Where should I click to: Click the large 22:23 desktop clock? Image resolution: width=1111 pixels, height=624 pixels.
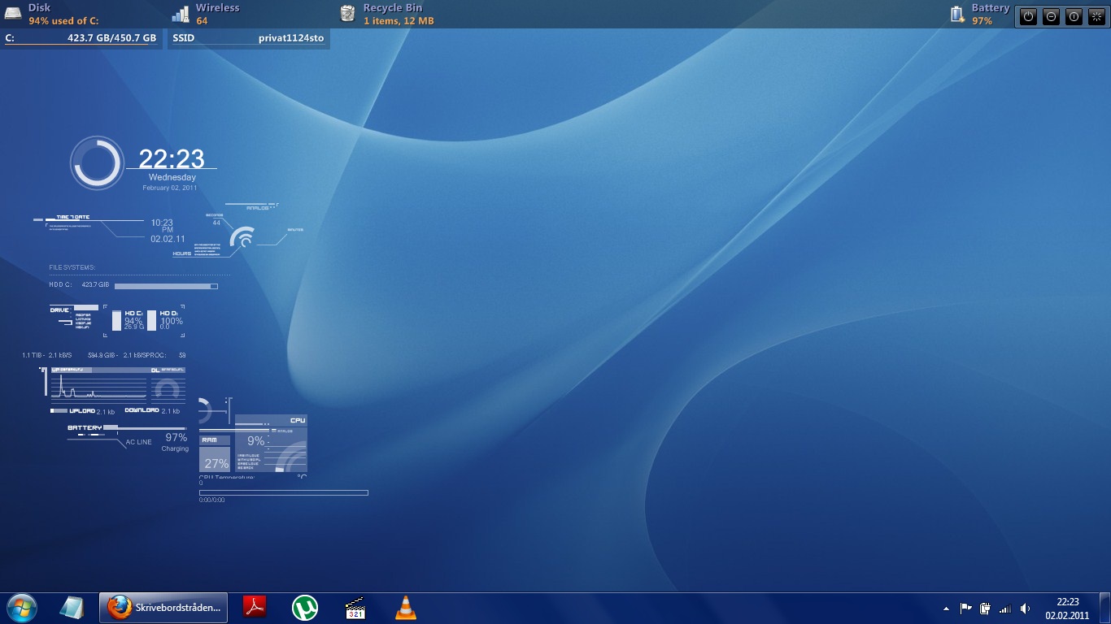point(172,158)
